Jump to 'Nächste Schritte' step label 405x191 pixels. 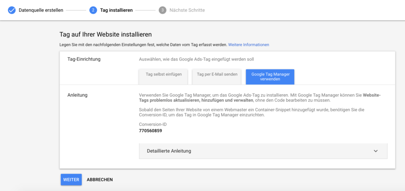[187, 10]
